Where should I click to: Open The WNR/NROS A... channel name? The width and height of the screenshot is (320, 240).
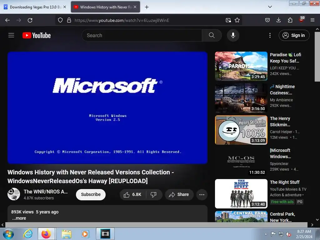[46, 192]
